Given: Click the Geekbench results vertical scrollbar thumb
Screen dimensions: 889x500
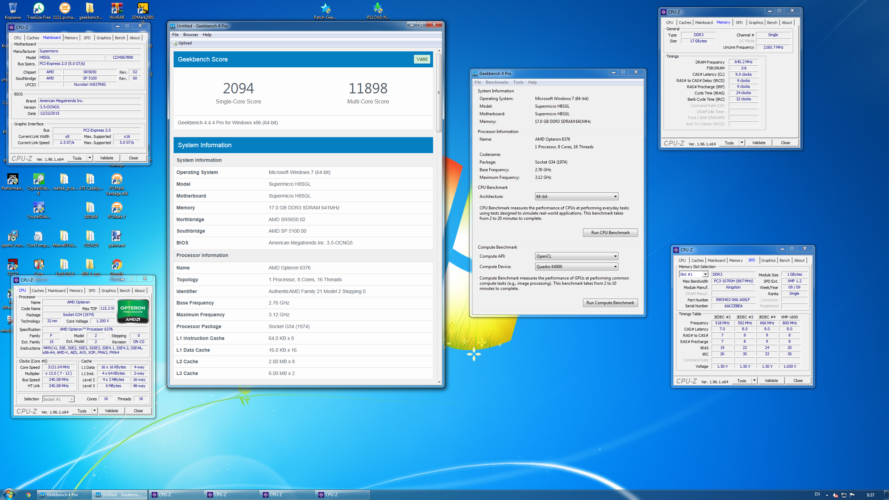Looking at the screenshot, I should coord(439,93).
